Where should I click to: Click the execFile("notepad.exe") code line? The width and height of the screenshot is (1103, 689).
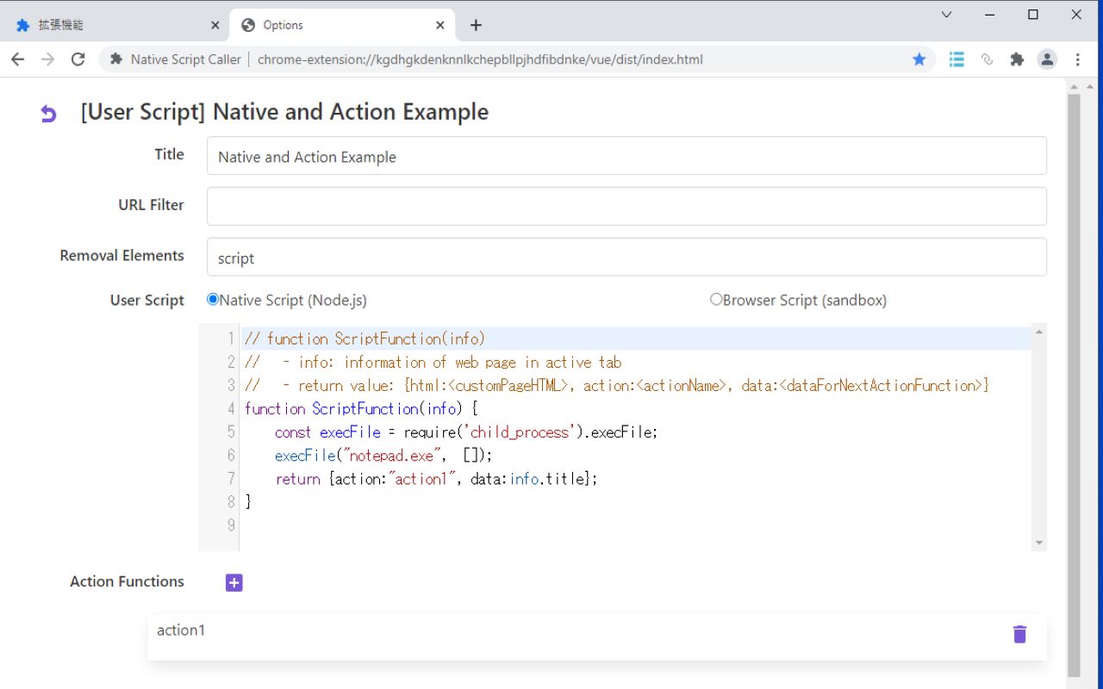pyautogui.click(x=383, y=455)
